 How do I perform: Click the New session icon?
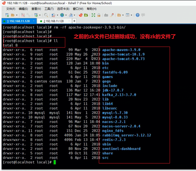click(x=7, y=15)
